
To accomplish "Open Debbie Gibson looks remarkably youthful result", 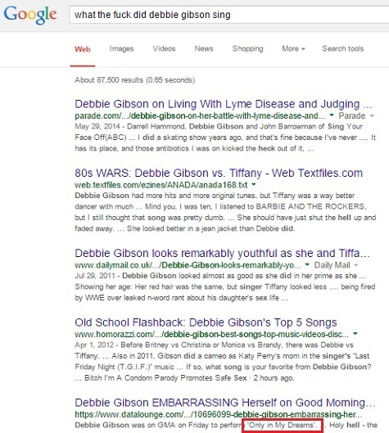I will point(223,253).
